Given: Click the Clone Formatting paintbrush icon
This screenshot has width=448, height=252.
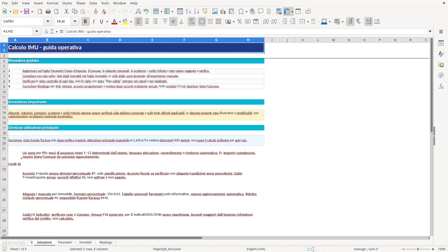Looking at the screenshot, I should 96,12.
